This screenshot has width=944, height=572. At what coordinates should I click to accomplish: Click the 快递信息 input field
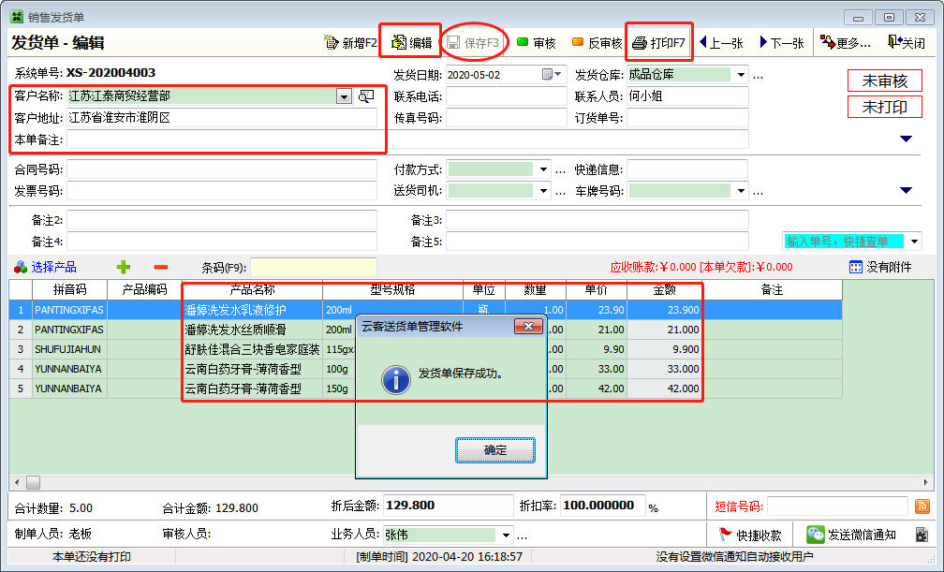tap(687, 169)
